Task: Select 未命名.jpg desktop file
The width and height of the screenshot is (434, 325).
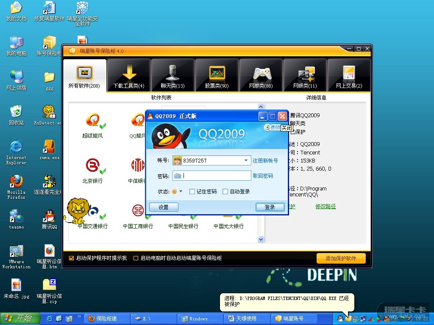Action: coord(17,289)
